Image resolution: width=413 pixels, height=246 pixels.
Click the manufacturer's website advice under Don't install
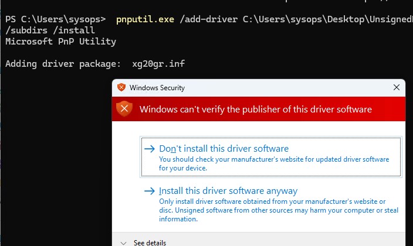click(274, 163)
